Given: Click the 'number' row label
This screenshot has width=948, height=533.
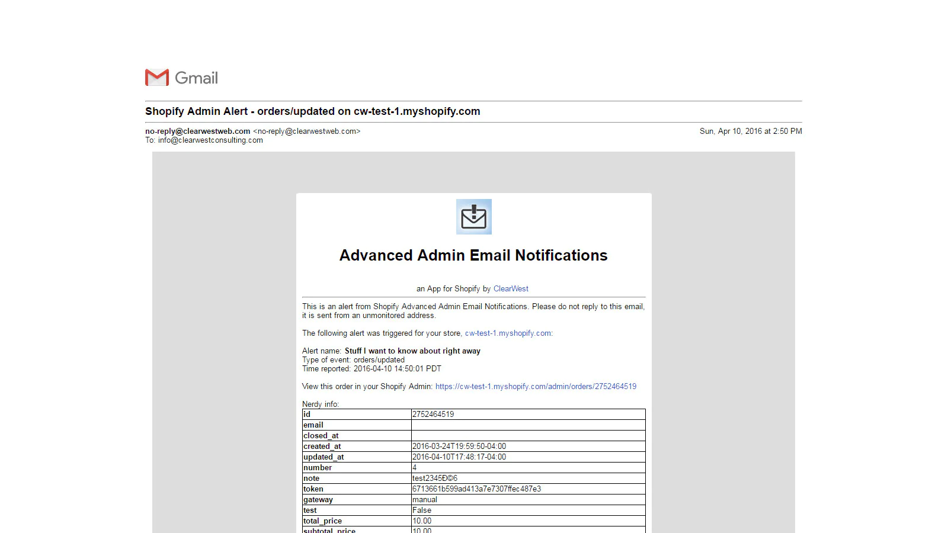Looking at the screenshot, I should coord(318,468).
